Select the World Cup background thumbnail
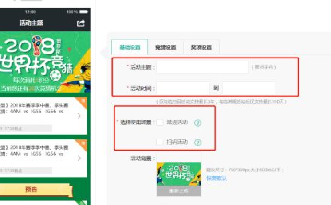Viewport: 331px width, 205px height. pos(179,174)
